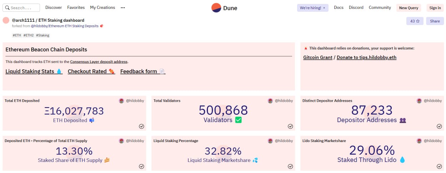Click the 13.30% staked share value
The image size is (446, 173).
[74, 151]
